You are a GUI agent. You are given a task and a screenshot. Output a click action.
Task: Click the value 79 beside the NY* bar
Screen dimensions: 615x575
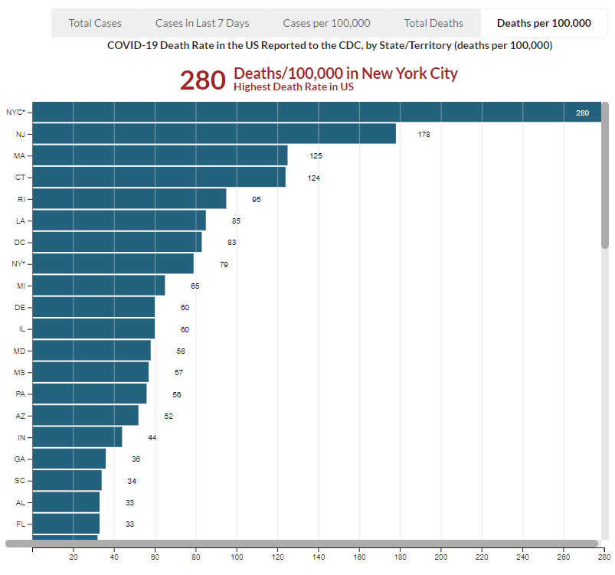click(224, 265)
